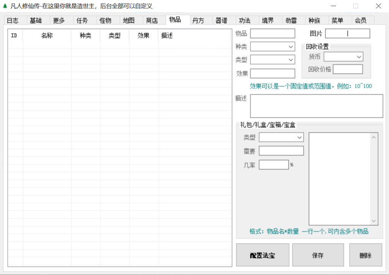Viewport: 389px width, 275px height.
Task: Select the 商店 tab
Action: tap(152, 20)
